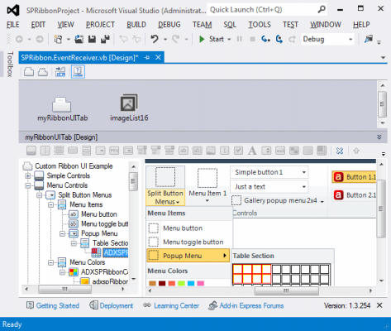The height and width of the screenshot is (331, 391).
Task: Toggle the pin icon on the SPRibbon.EventReceiver.vb tab
Action: coord(147,58)
